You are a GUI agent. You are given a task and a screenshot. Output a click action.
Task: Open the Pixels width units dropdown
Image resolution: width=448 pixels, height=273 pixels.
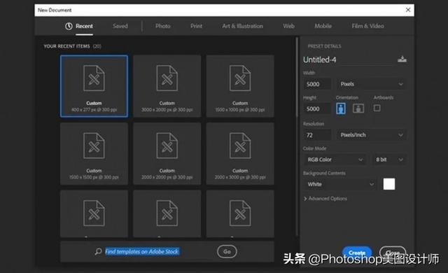click(372, 84)
